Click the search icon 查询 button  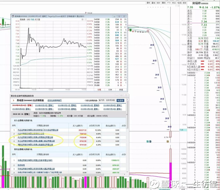click(120, 100)
